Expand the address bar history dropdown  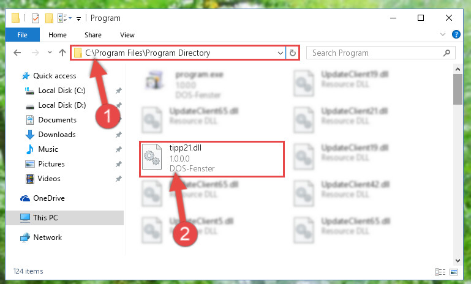click(281, 53)
